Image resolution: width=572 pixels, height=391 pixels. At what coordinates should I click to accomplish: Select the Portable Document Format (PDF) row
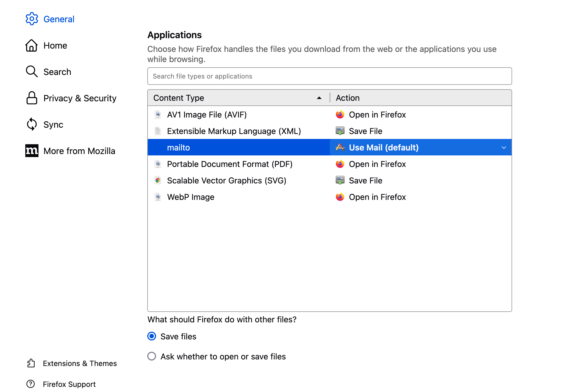(x=329, y=164)
